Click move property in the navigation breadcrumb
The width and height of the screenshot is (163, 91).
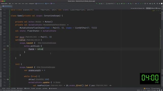(53, 4)
